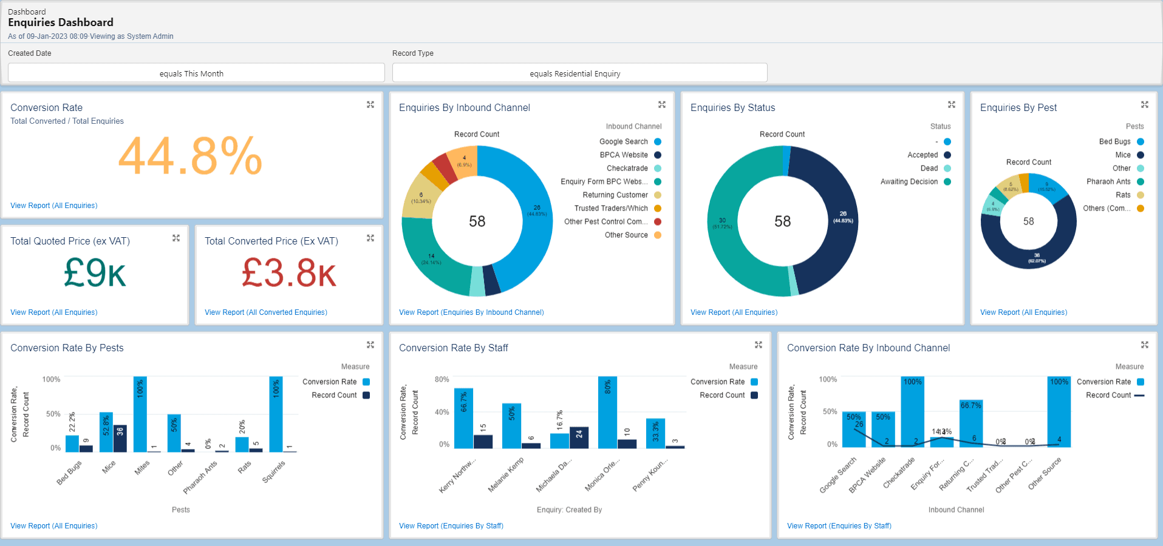The image size is (1163, 546).
Task: Click Record Count line marker in By Inbound Channel legend
Action: 1140,396
